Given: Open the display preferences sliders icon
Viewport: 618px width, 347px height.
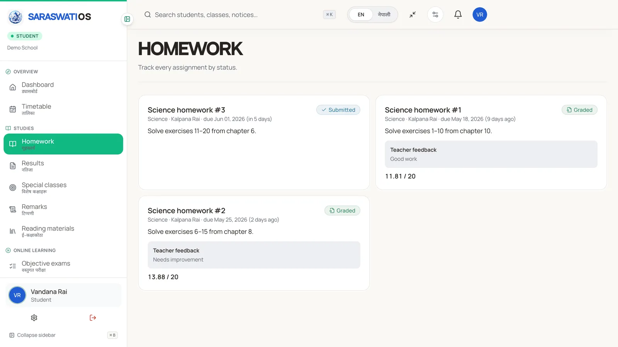Looking at the screenshot, I should coord(435,15).
